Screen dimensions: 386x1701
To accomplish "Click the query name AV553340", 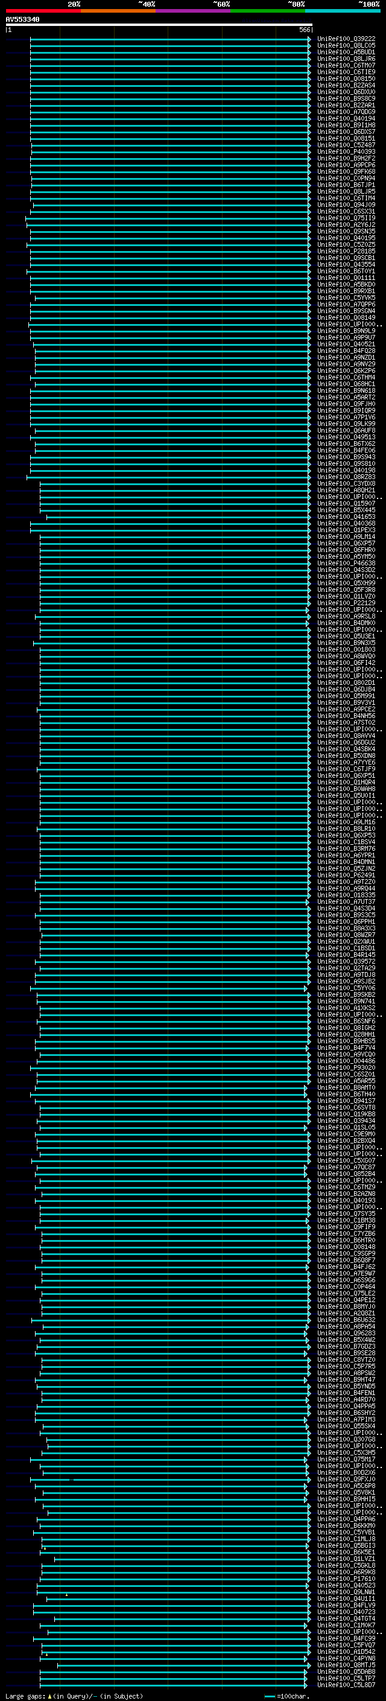I will coord(22,19).
